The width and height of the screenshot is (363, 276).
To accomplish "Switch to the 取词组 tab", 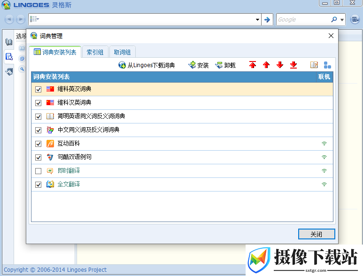I will [122, 52].
